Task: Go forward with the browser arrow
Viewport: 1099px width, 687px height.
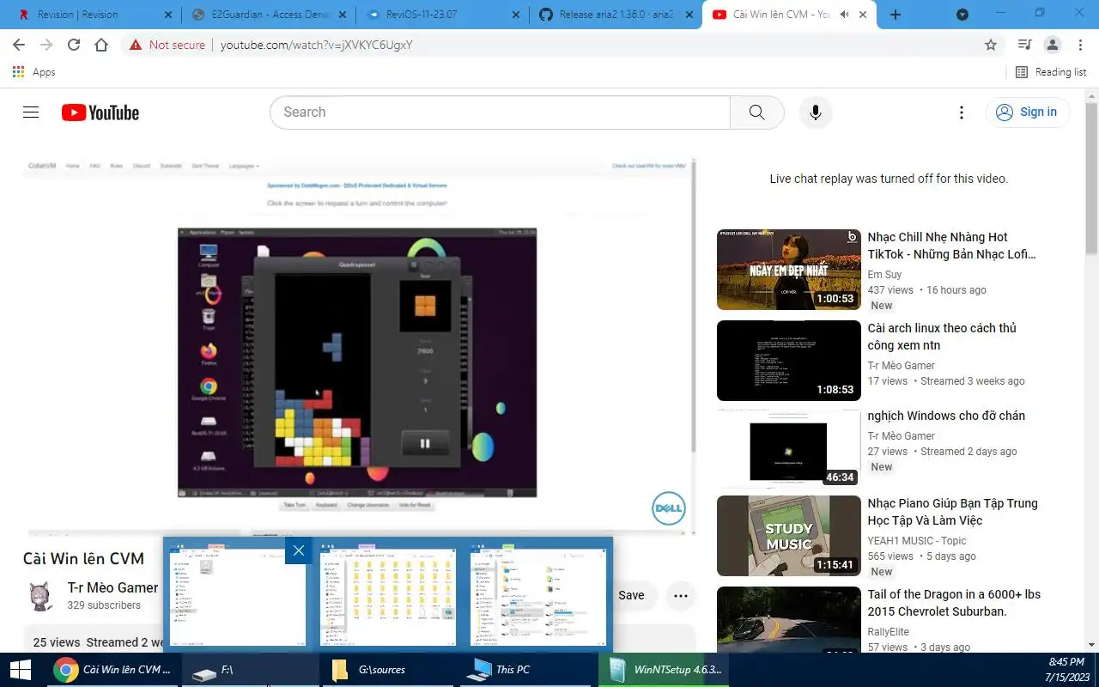Action: pyautogui.click(x=46, y=45)
